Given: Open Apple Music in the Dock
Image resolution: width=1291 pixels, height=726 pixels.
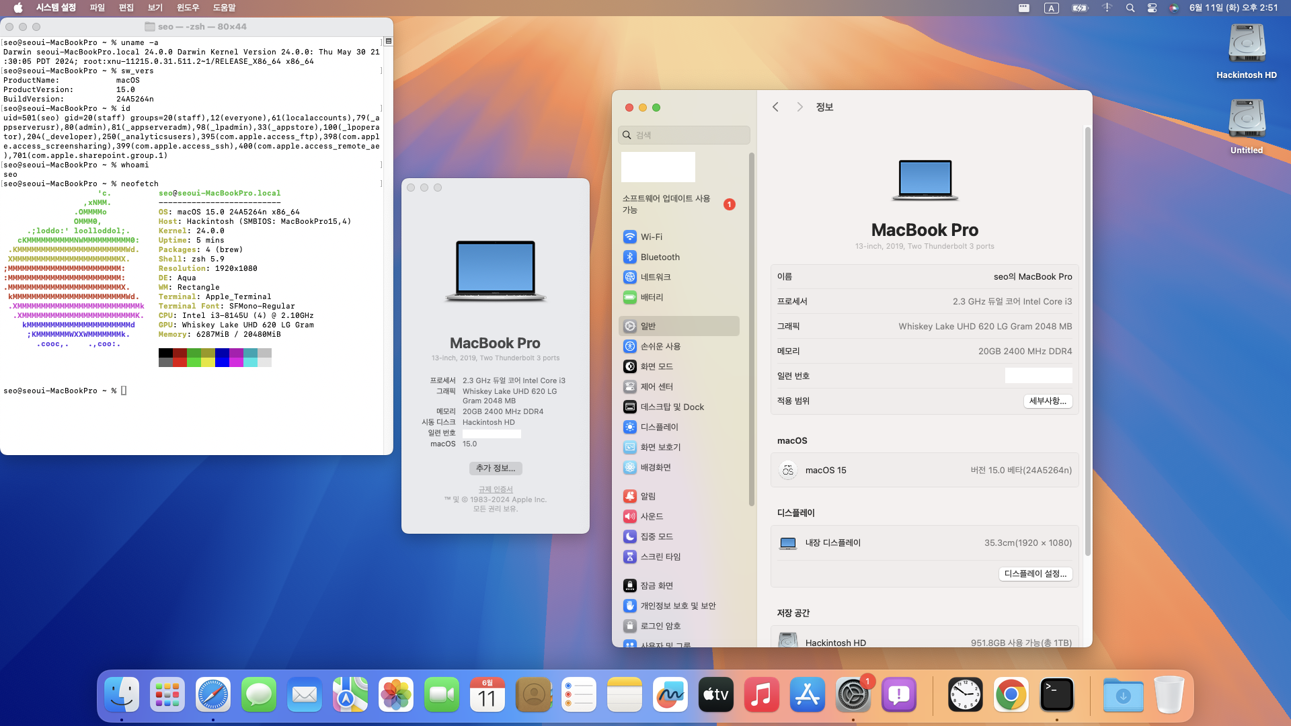Looking at the screenshot, I should pos(762,694).
